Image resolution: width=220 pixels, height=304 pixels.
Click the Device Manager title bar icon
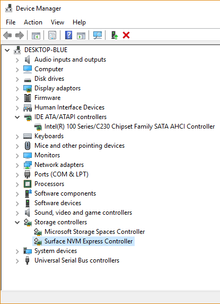(8, 8)
